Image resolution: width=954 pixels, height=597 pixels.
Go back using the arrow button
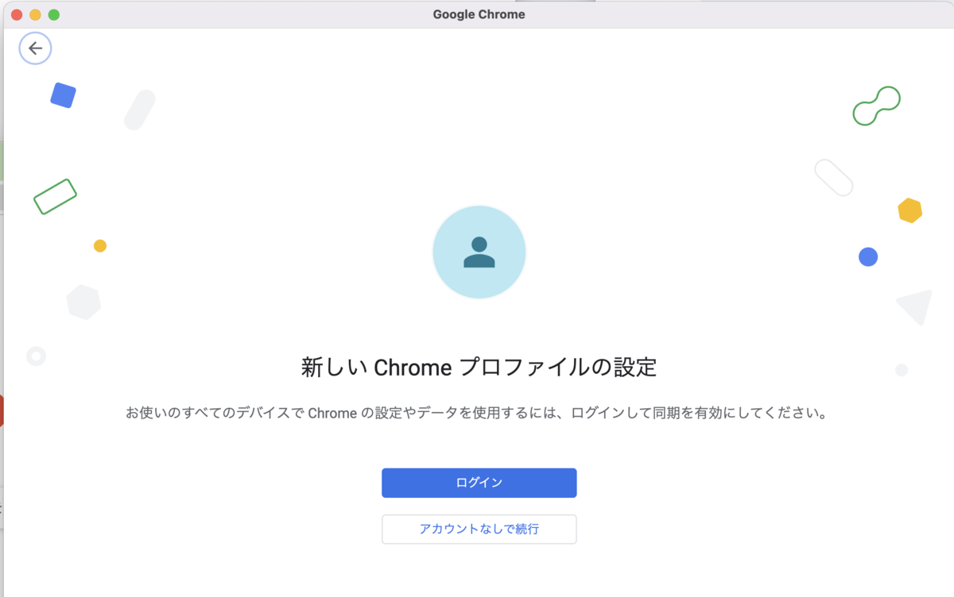(x=35, y=48)
